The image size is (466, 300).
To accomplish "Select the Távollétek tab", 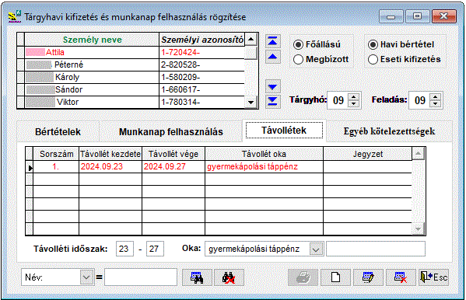I will pos(284,130).
